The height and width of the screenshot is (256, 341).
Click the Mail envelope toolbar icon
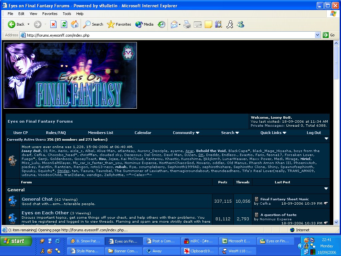174,24
